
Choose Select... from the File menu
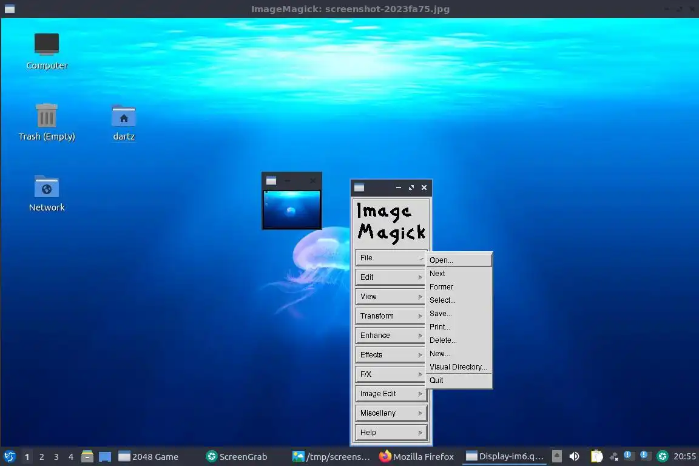pyautogui.click(x=459, y=300)
